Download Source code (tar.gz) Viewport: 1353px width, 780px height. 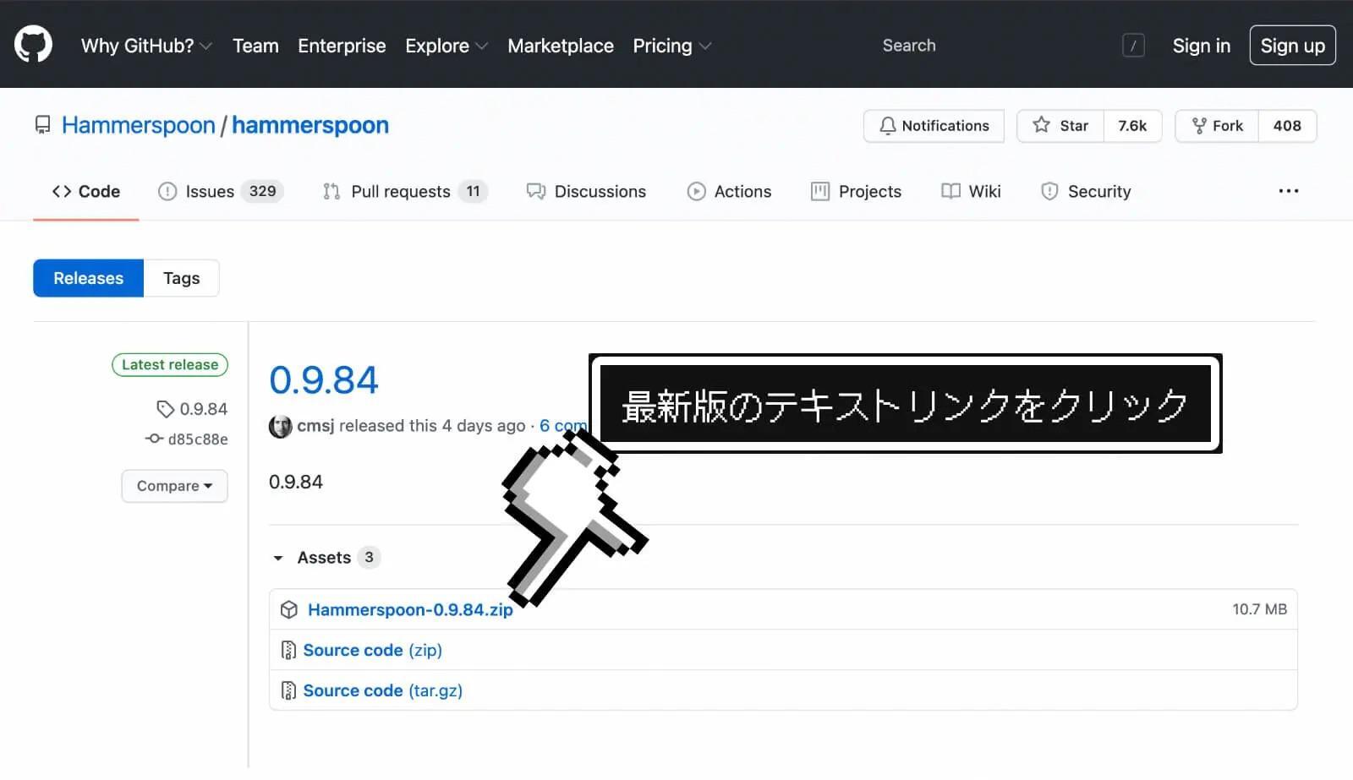tap(383, 691)
